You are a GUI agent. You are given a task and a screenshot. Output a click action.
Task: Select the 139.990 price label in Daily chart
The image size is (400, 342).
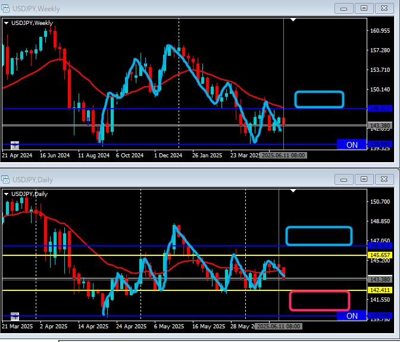point(380,316)
